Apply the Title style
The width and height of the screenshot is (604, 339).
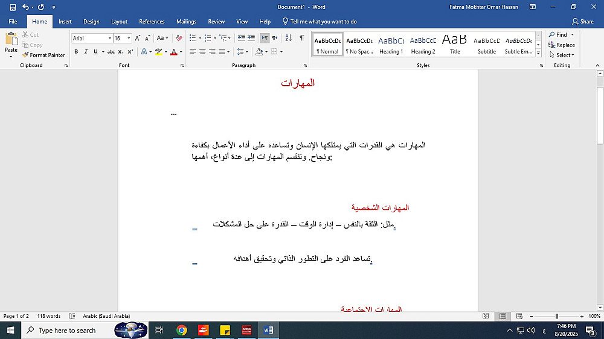coord(455,45)
